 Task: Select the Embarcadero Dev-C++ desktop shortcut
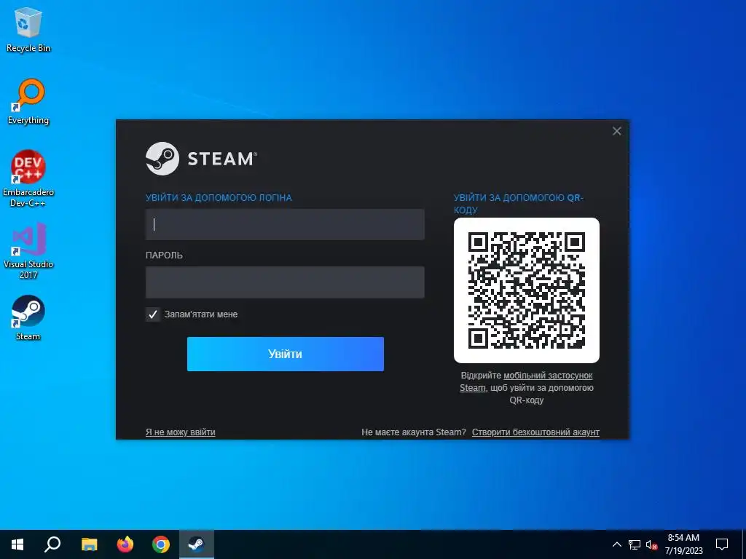tap(28, 178)
